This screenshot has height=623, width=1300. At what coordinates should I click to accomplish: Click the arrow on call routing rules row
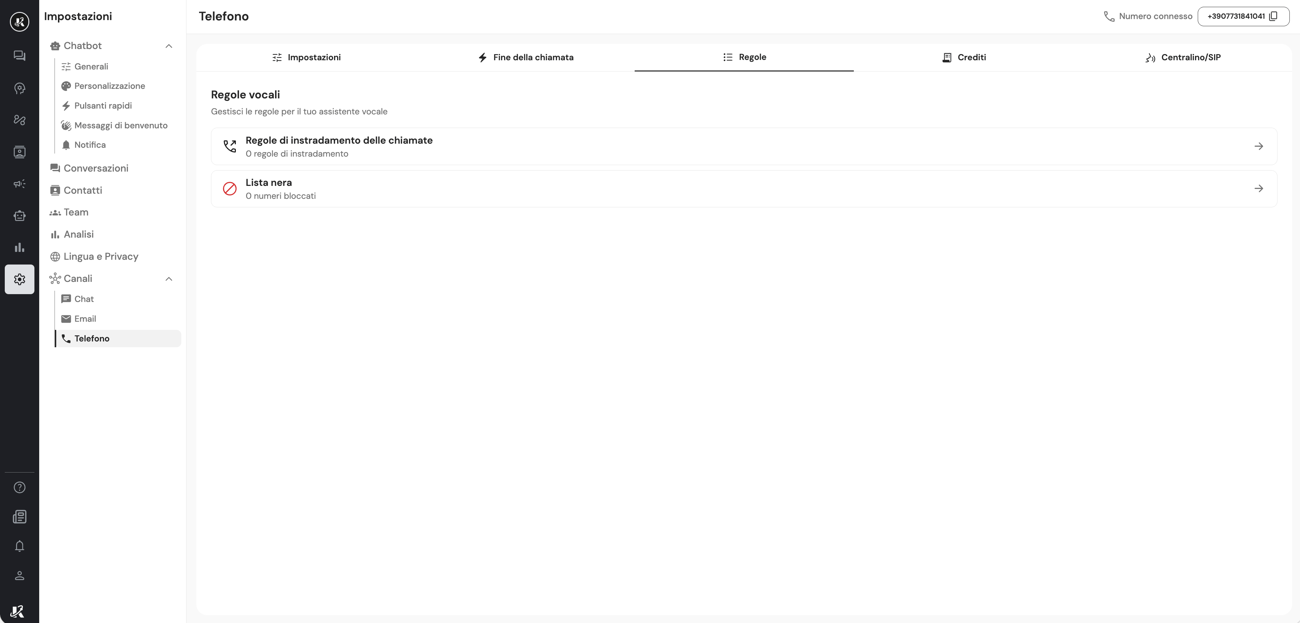pyautogui.click(x=1259, y=146)
